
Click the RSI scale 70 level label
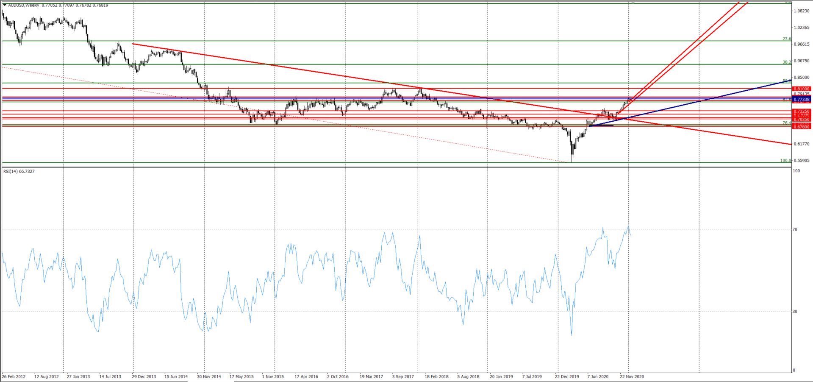(795, 229)
